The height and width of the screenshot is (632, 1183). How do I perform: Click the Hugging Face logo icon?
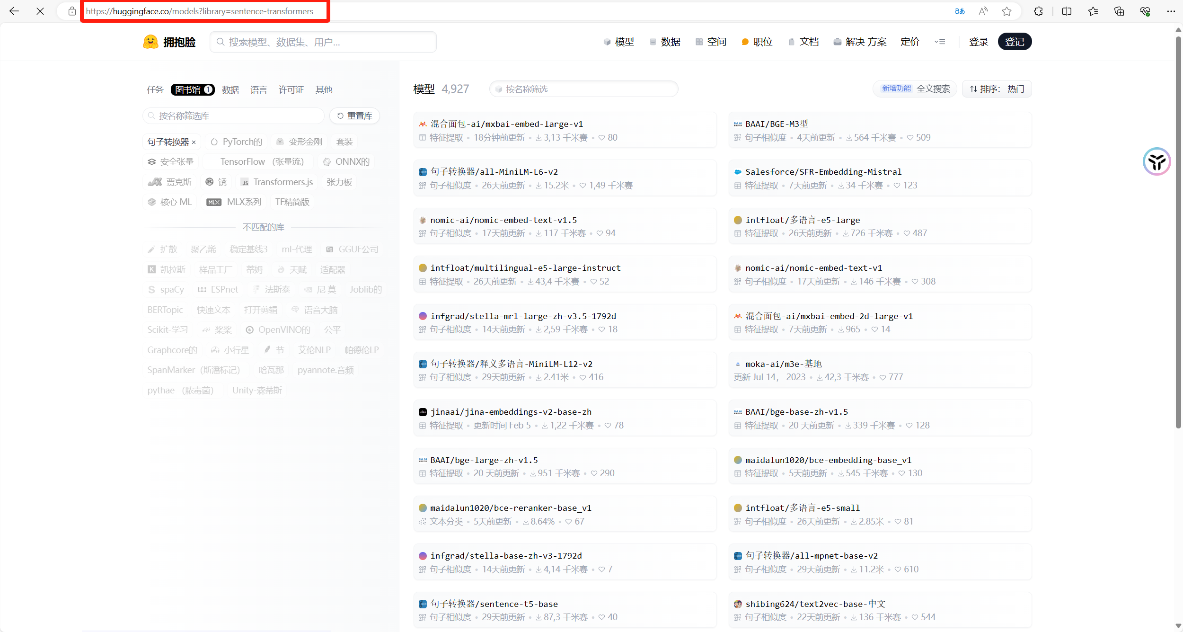point(150,42)
